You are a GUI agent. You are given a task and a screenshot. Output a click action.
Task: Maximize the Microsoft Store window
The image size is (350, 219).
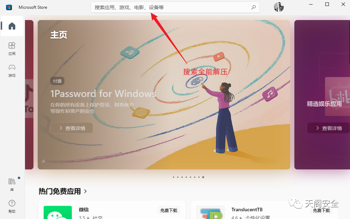coord(327,4)
